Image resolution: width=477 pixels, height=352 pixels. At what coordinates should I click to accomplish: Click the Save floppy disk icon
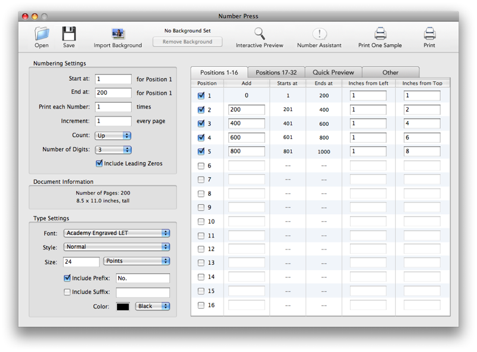[69, 33]
